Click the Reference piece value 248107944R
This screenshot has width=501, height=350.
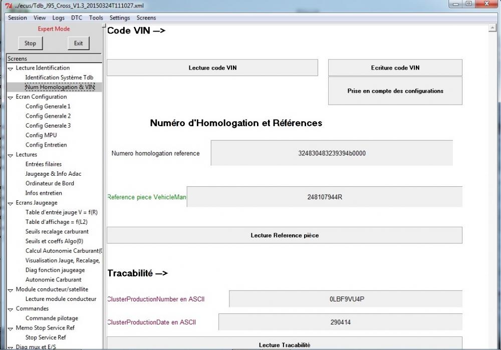point(325,197)
